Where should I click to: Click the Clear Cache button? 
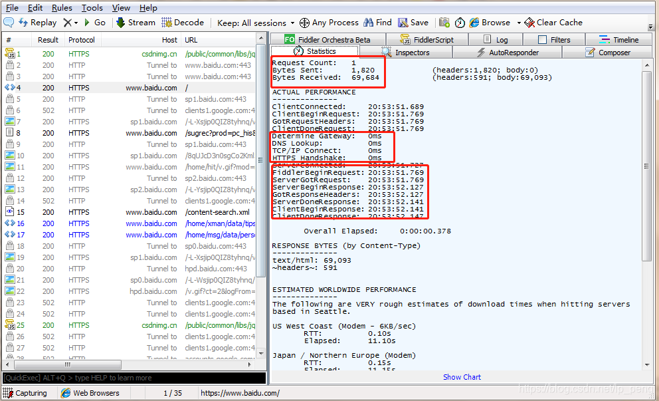coord(553,23)
